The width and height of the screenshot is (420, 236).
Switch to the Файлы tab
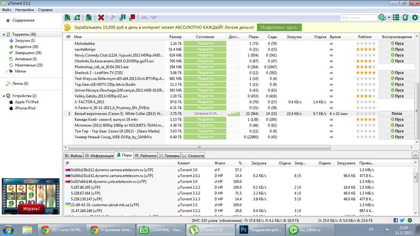pos(73,155)
